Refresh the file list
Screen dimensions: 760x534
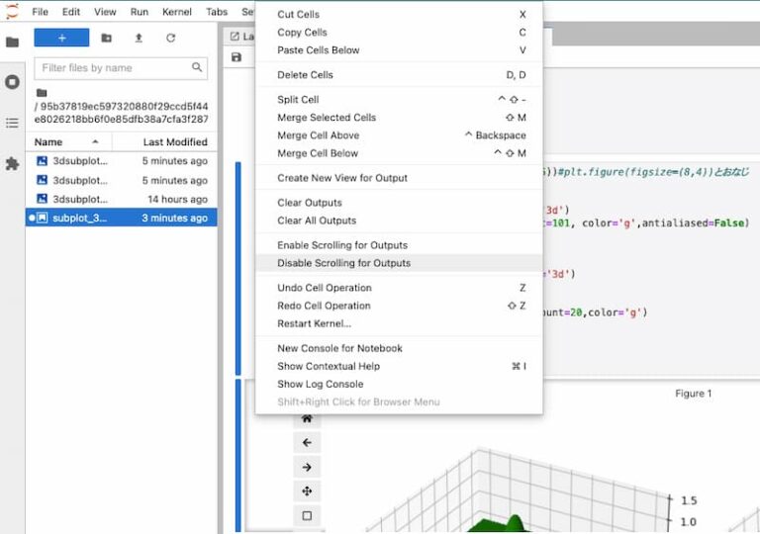[170, 38]
